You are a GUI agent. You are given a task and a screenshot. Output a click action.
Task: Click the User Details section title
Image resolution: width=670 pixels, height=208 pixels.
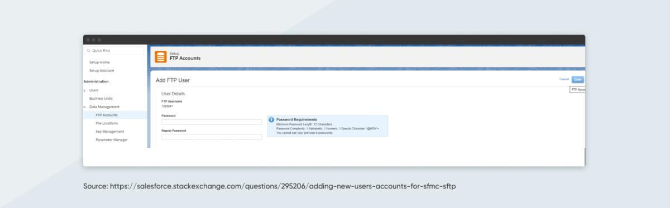173,94
